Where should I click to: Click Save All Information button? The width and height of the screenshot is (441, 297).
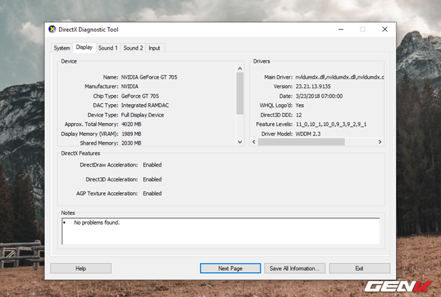294,268
